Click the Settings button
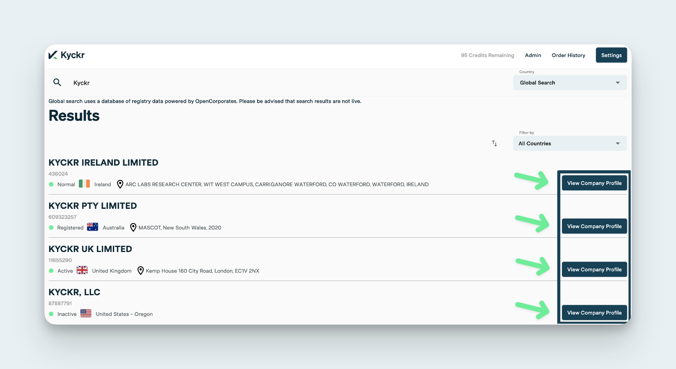The image size is (676, 369). click(611, 55)
